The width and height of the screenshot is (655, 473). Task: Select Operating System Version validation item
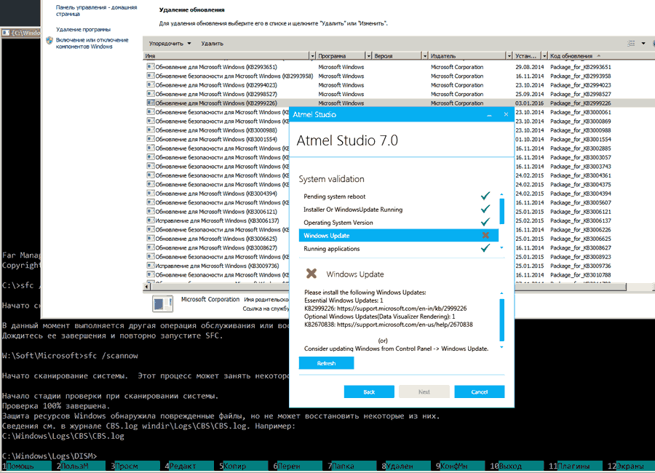[x=399, y=222]
